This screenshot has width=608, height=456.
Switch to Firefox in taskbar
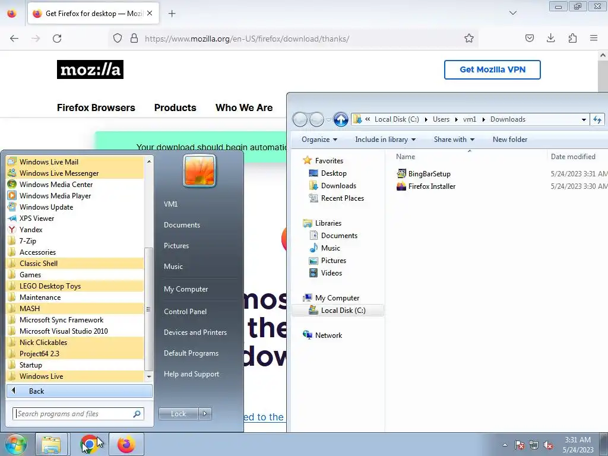point(126,444)
